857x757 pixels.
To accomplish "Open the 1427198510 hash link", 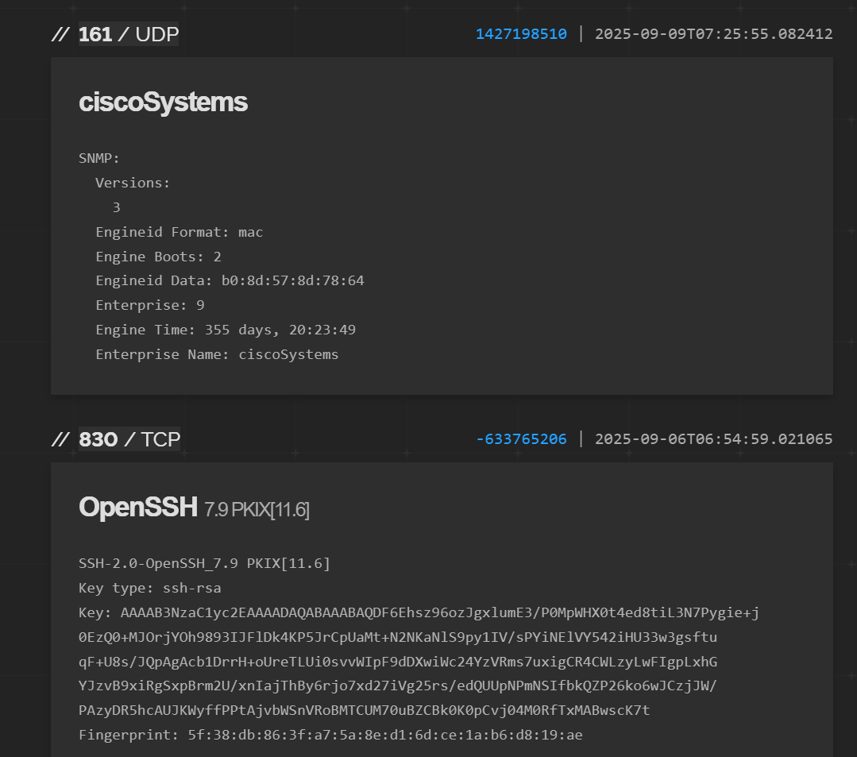I will (521, 34).
